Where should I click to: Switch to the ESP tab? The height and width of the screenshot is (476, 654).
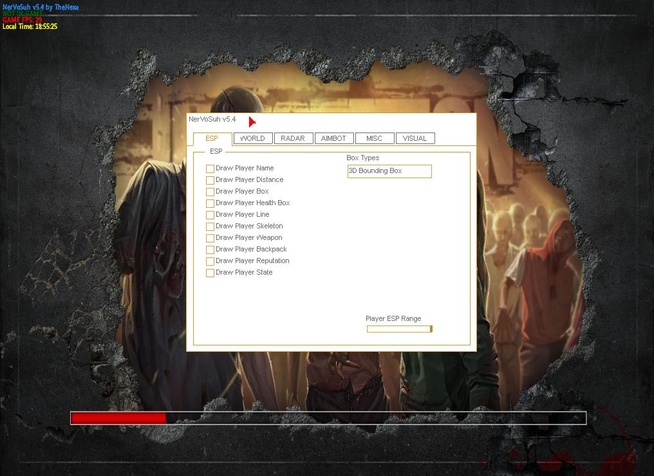click(212, 138)
